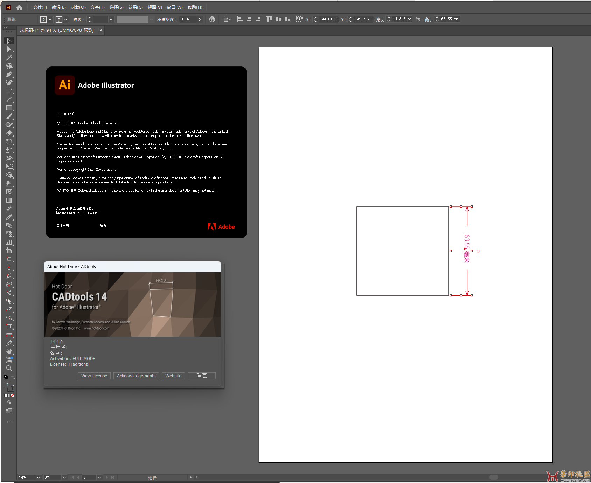The height and width of the screenshot is (483, 591).
Task: Select the Eyedropper tool
Action: pos(9,217)
